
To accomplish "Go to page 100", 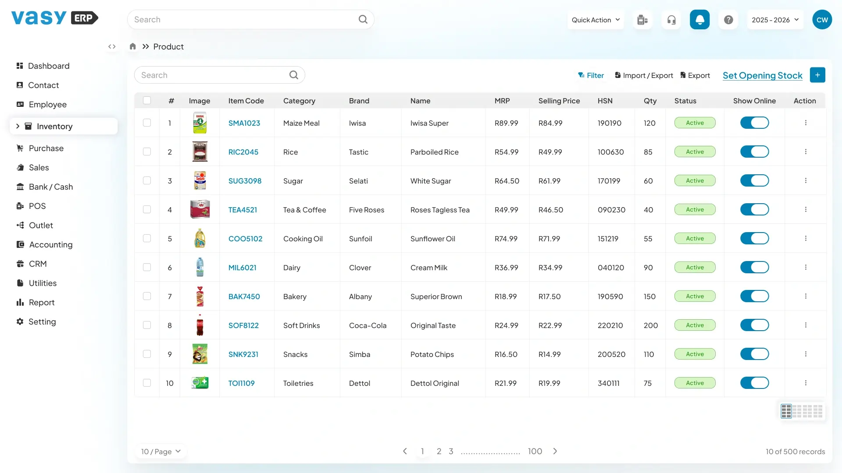I will 535,451.
